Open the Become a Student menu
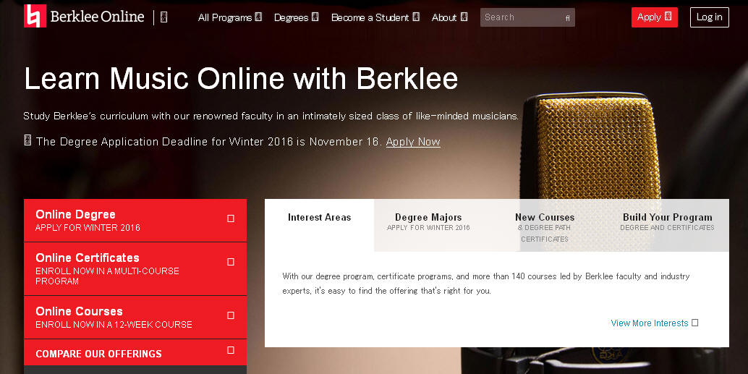 [x=375, y=17]
